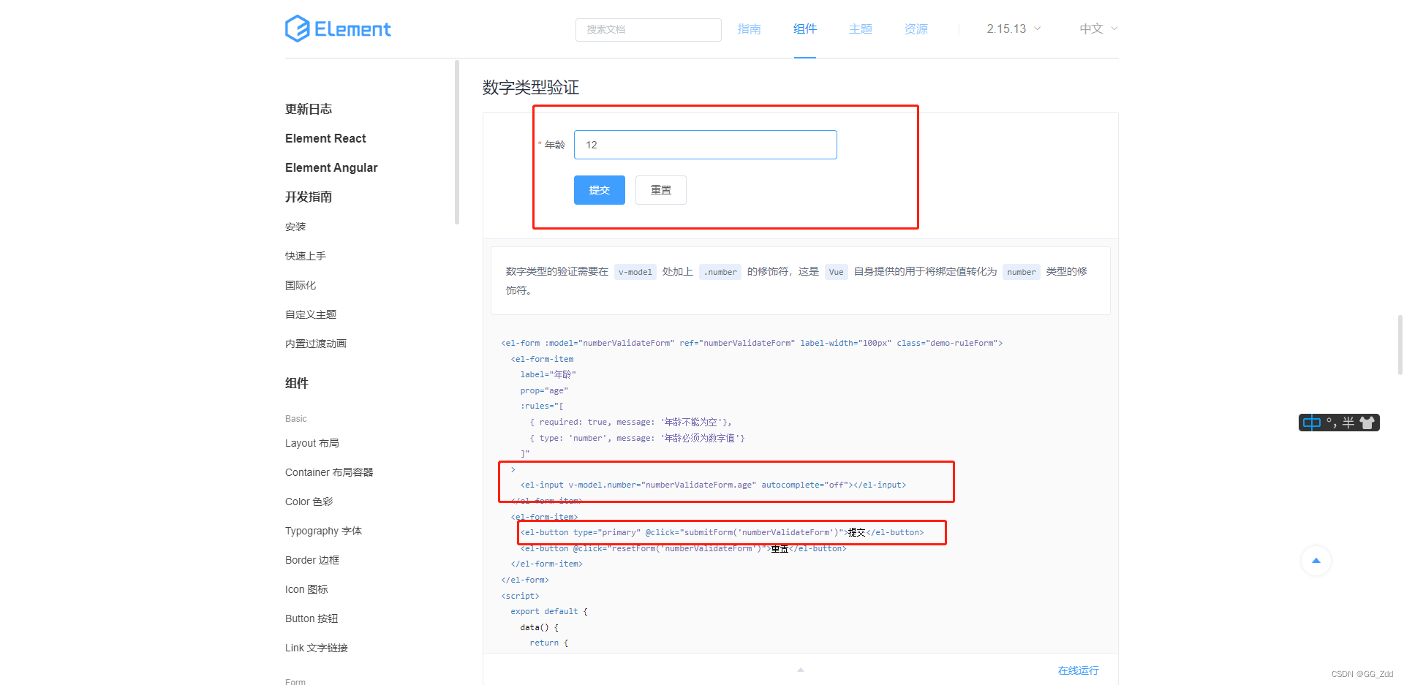Open Button 按钮 in the sidebar
Viewport: 1404px width, 685px height.
coord(312,618)
